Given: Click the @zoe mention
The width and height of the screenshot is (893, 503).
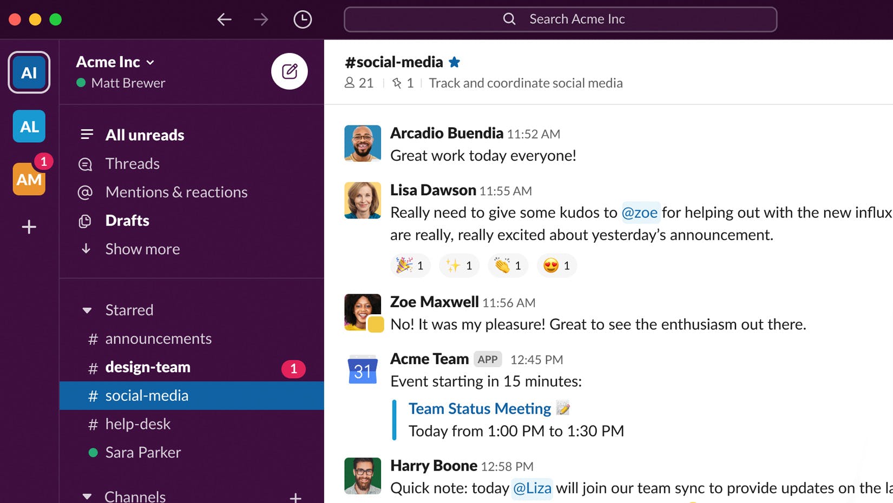Looking at the screenshot, I should click(x=640, y=213).
